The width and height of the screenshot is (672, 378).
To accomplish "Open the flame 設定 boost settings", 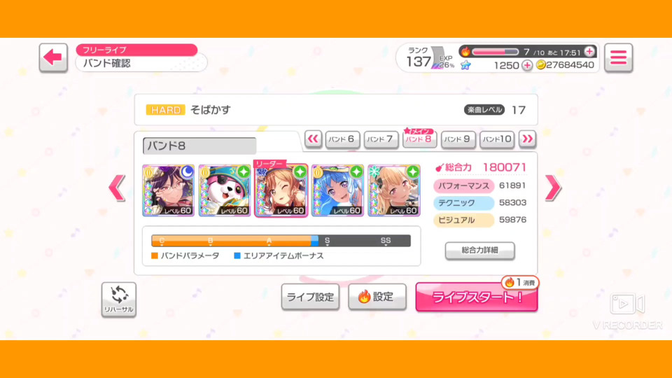I will pos(377,297).
